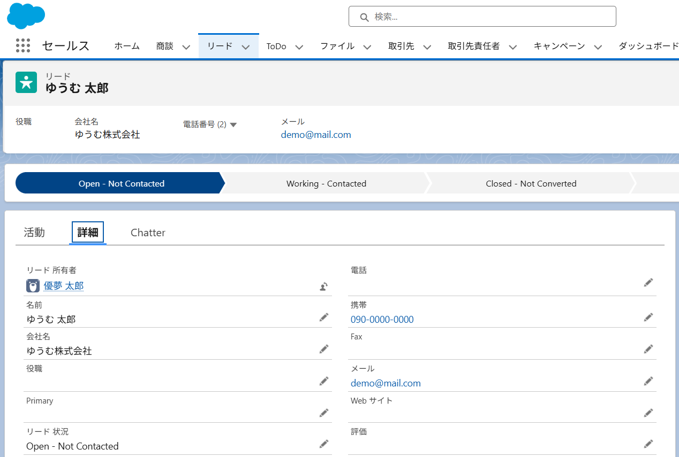Switch to the 活動 tab

coord(34,233)
